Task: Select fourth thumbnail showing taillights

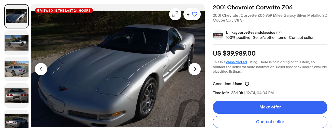Action: [x=17, y=95]
